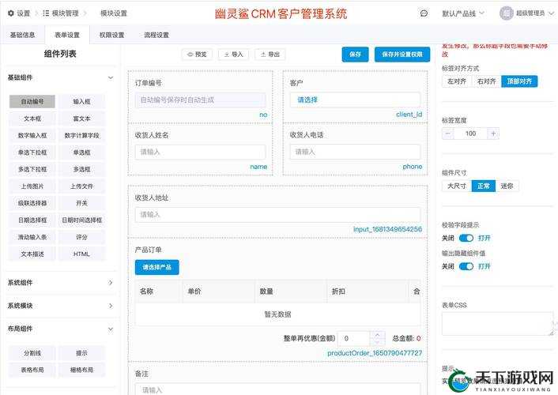Switch to the 权限设置 tab
Viewport: 558px width, 395px height.
pos(111,35)
